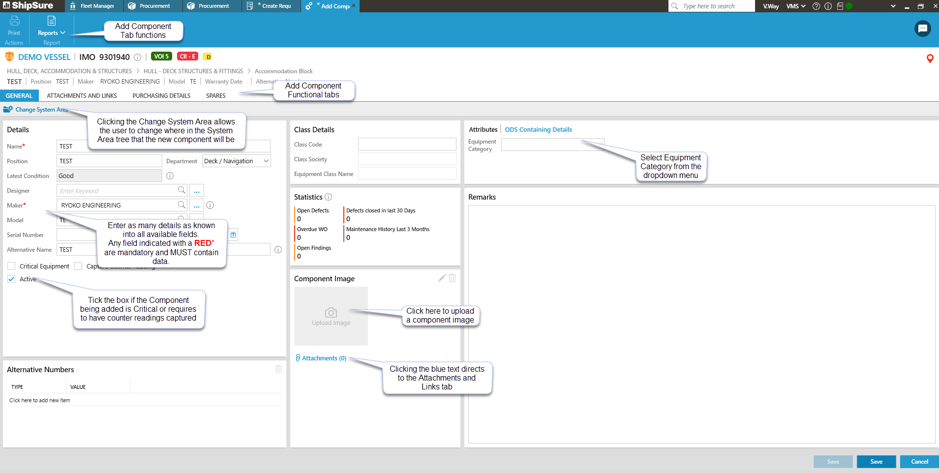This screenshot has height=473, width=939.
Task: Expand the Reports dropdown menu
Action: click(51, 33)
